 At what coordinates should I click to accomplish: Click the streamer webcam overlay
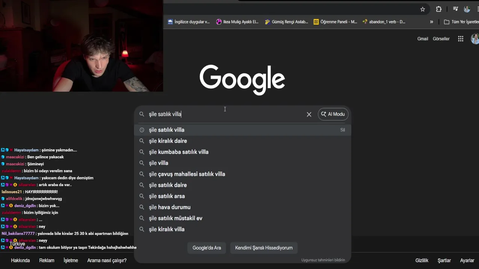tap(81, 46)
